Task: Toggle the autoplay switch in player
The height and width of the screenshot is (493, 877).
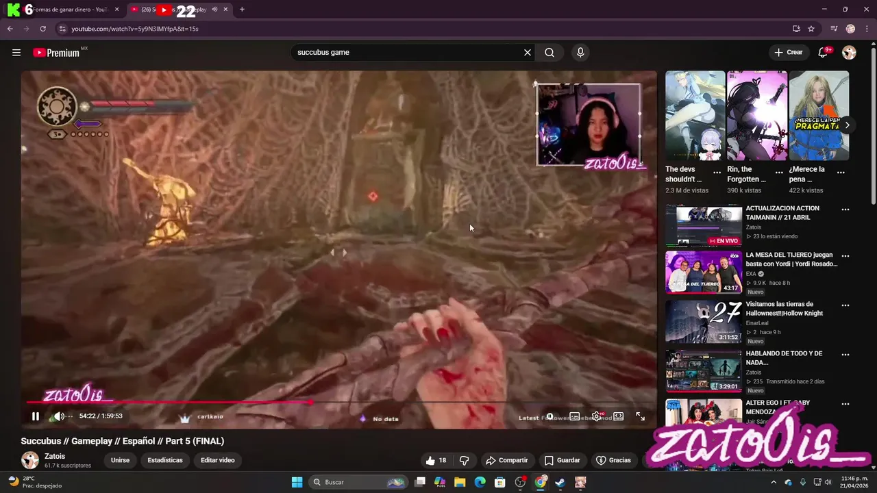Action: (x=550, y=416)
